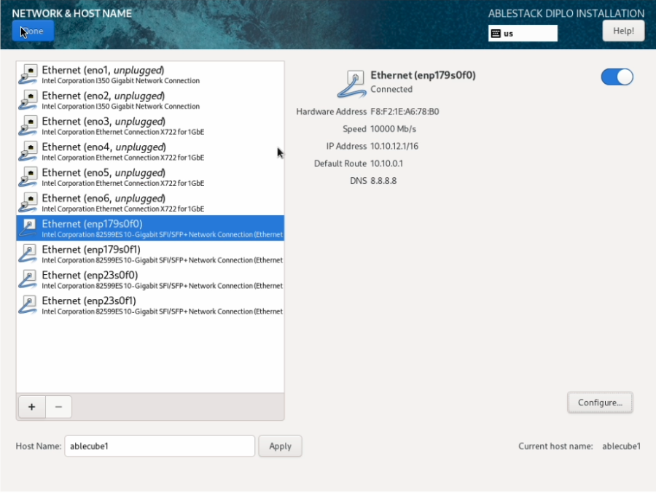Click hardware address F8:F2:1E:A6:78:B0
This screenshot has height=493, width=656.
[405, 112]
